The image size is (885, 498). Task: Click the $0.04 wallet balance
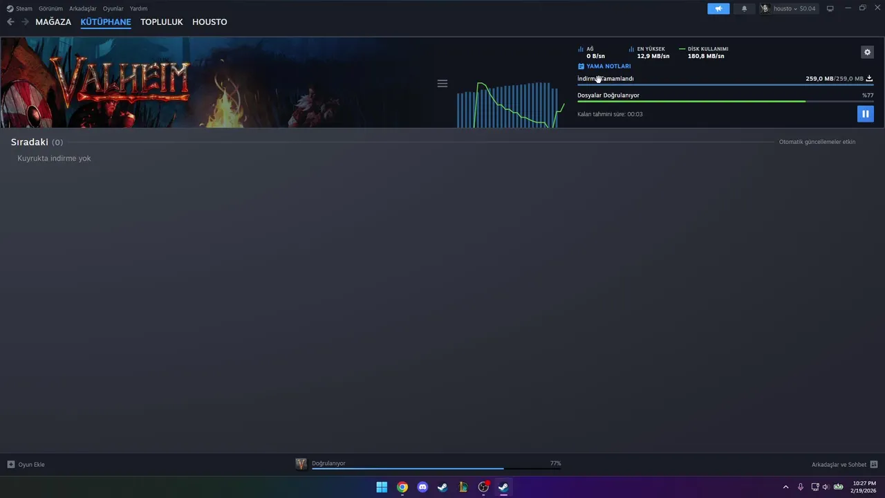click(808, 8)
